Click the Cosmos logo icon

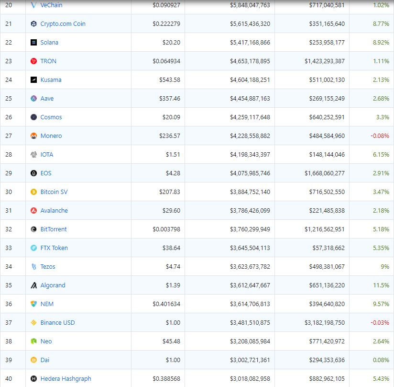tap(33, 117)
